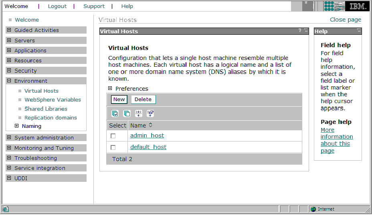Open More information about this page link

point(336,140)
